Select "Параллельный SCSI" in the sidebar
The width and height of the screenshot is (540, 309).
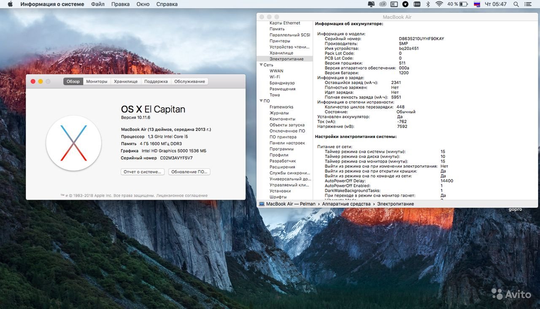point(290,35)
